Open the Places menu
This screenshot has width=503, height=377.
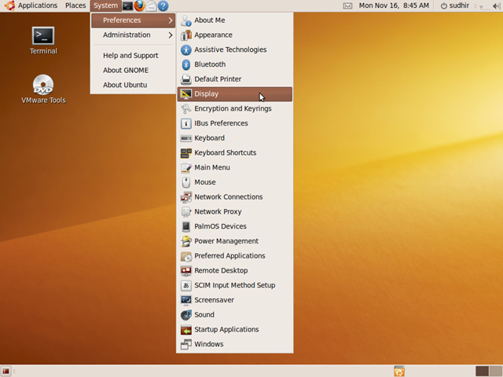[x=75, y=5]
